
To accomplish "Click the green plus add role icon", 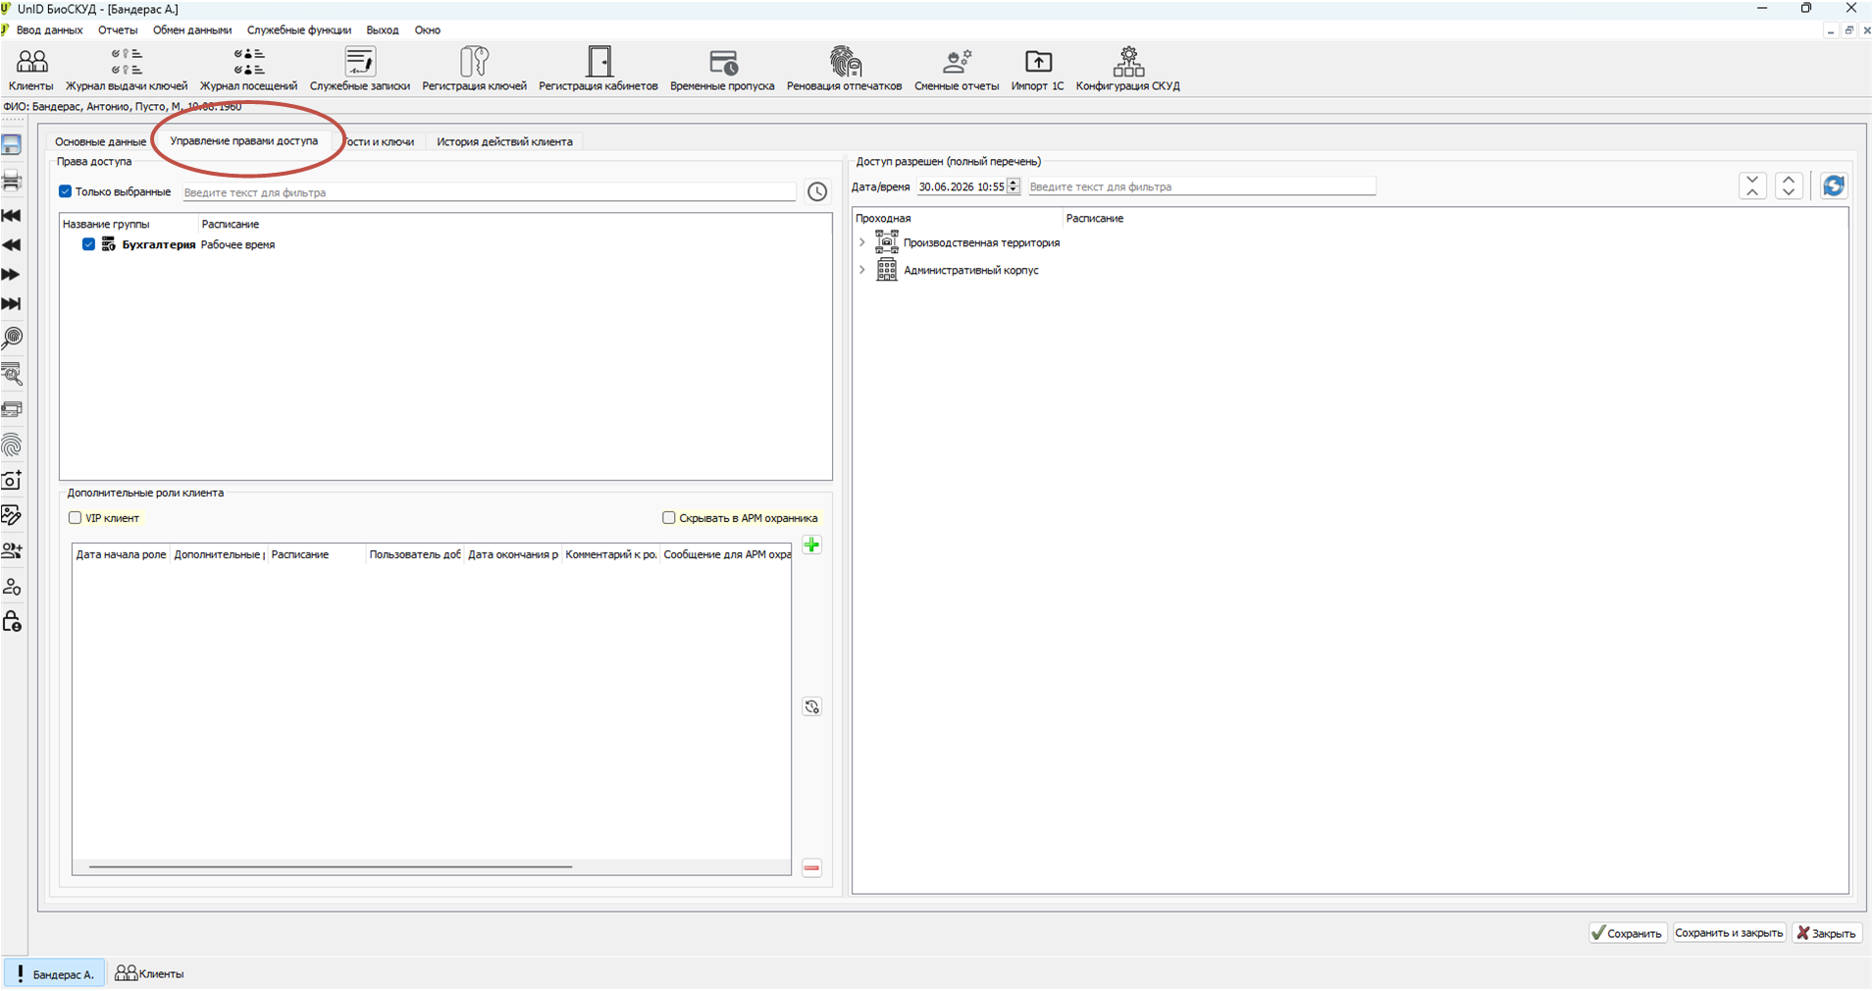I will pos(811,545).
